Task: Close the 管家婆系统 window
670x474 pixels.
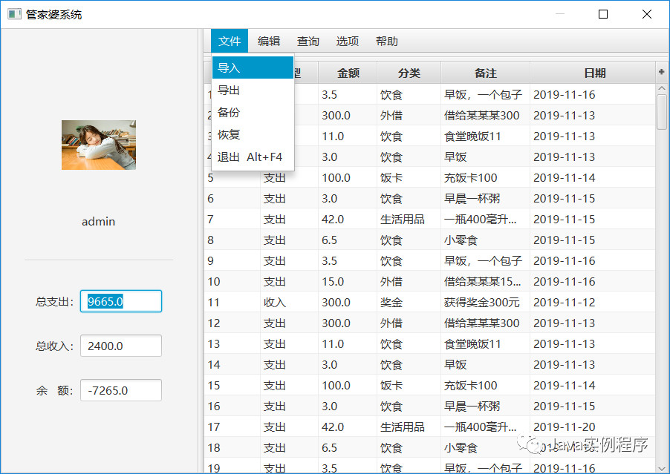Action: pos(647,14)
